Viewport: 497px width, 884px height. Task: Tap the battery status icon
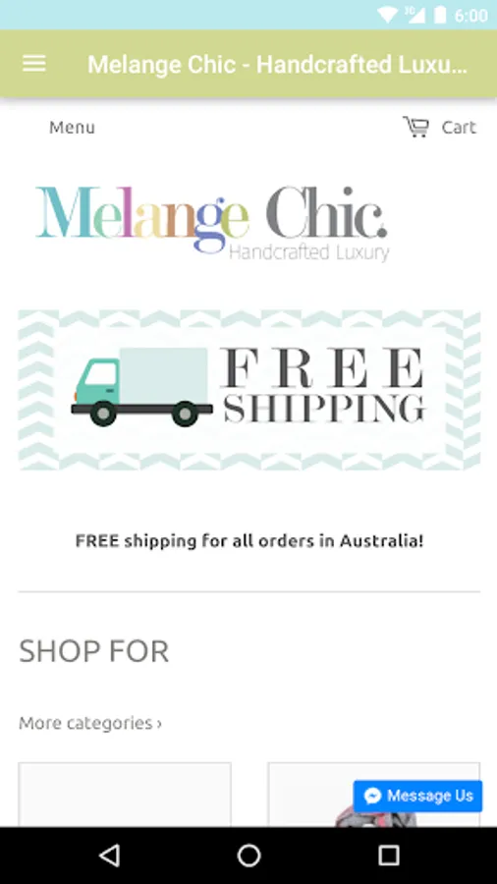440,15
